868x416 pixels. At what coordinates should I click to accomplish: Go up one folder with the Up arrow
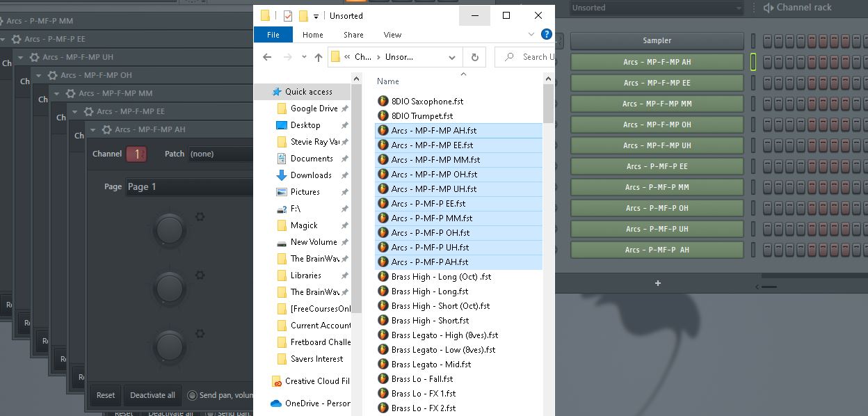(x=318, y=57)
